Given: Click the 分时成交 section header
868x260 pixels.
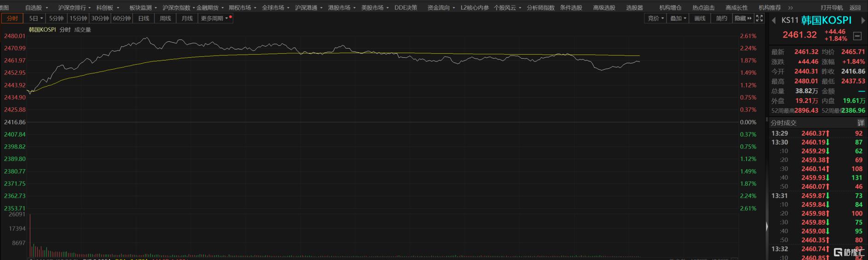Looking at the screenshot, I should click(783, 123).
